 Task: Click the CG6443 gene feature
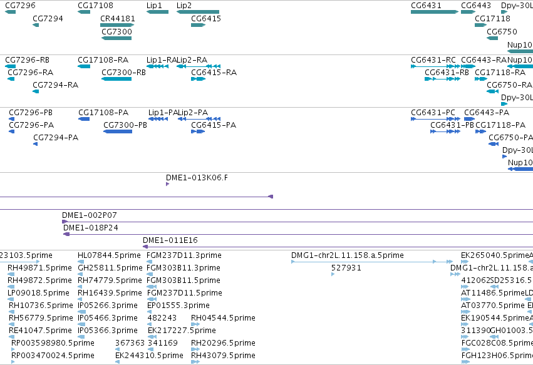[468, 12]
